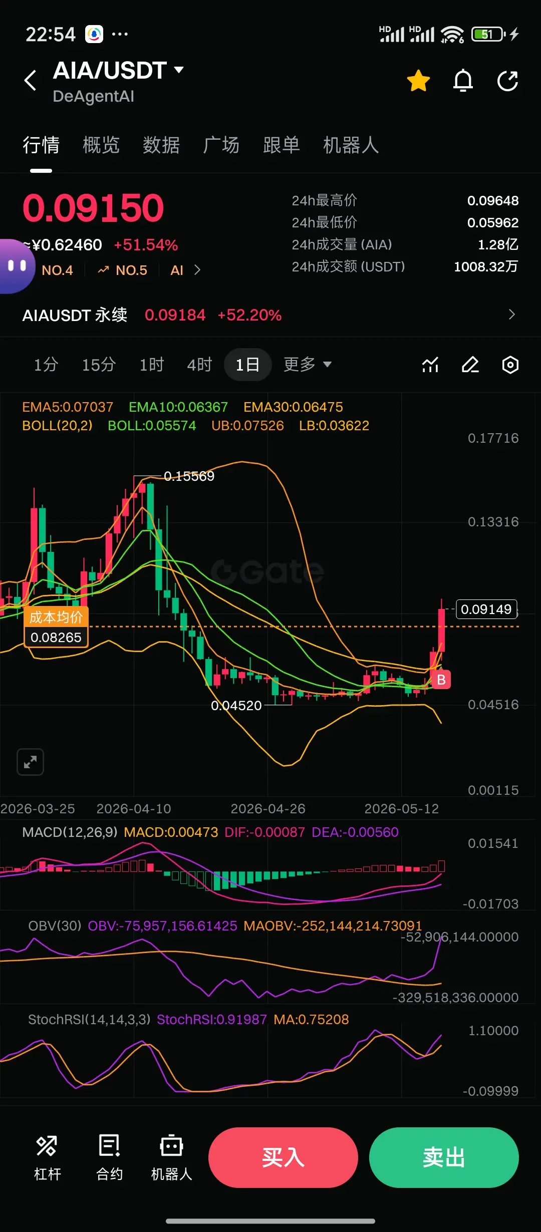Open price alert bell icon
This screenshot has height=1232, width=541.
463,81
